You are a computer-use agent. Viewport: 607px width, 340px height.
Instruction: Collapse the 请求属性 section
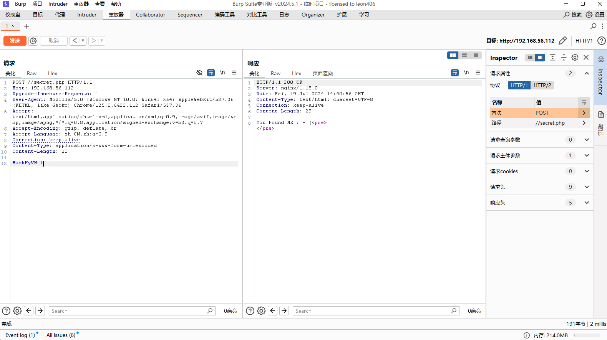point(587,73)
